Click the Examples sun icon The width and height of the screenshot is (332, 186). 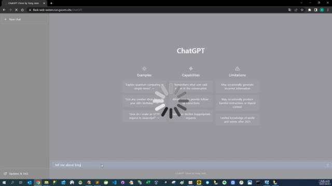(144, 69)
